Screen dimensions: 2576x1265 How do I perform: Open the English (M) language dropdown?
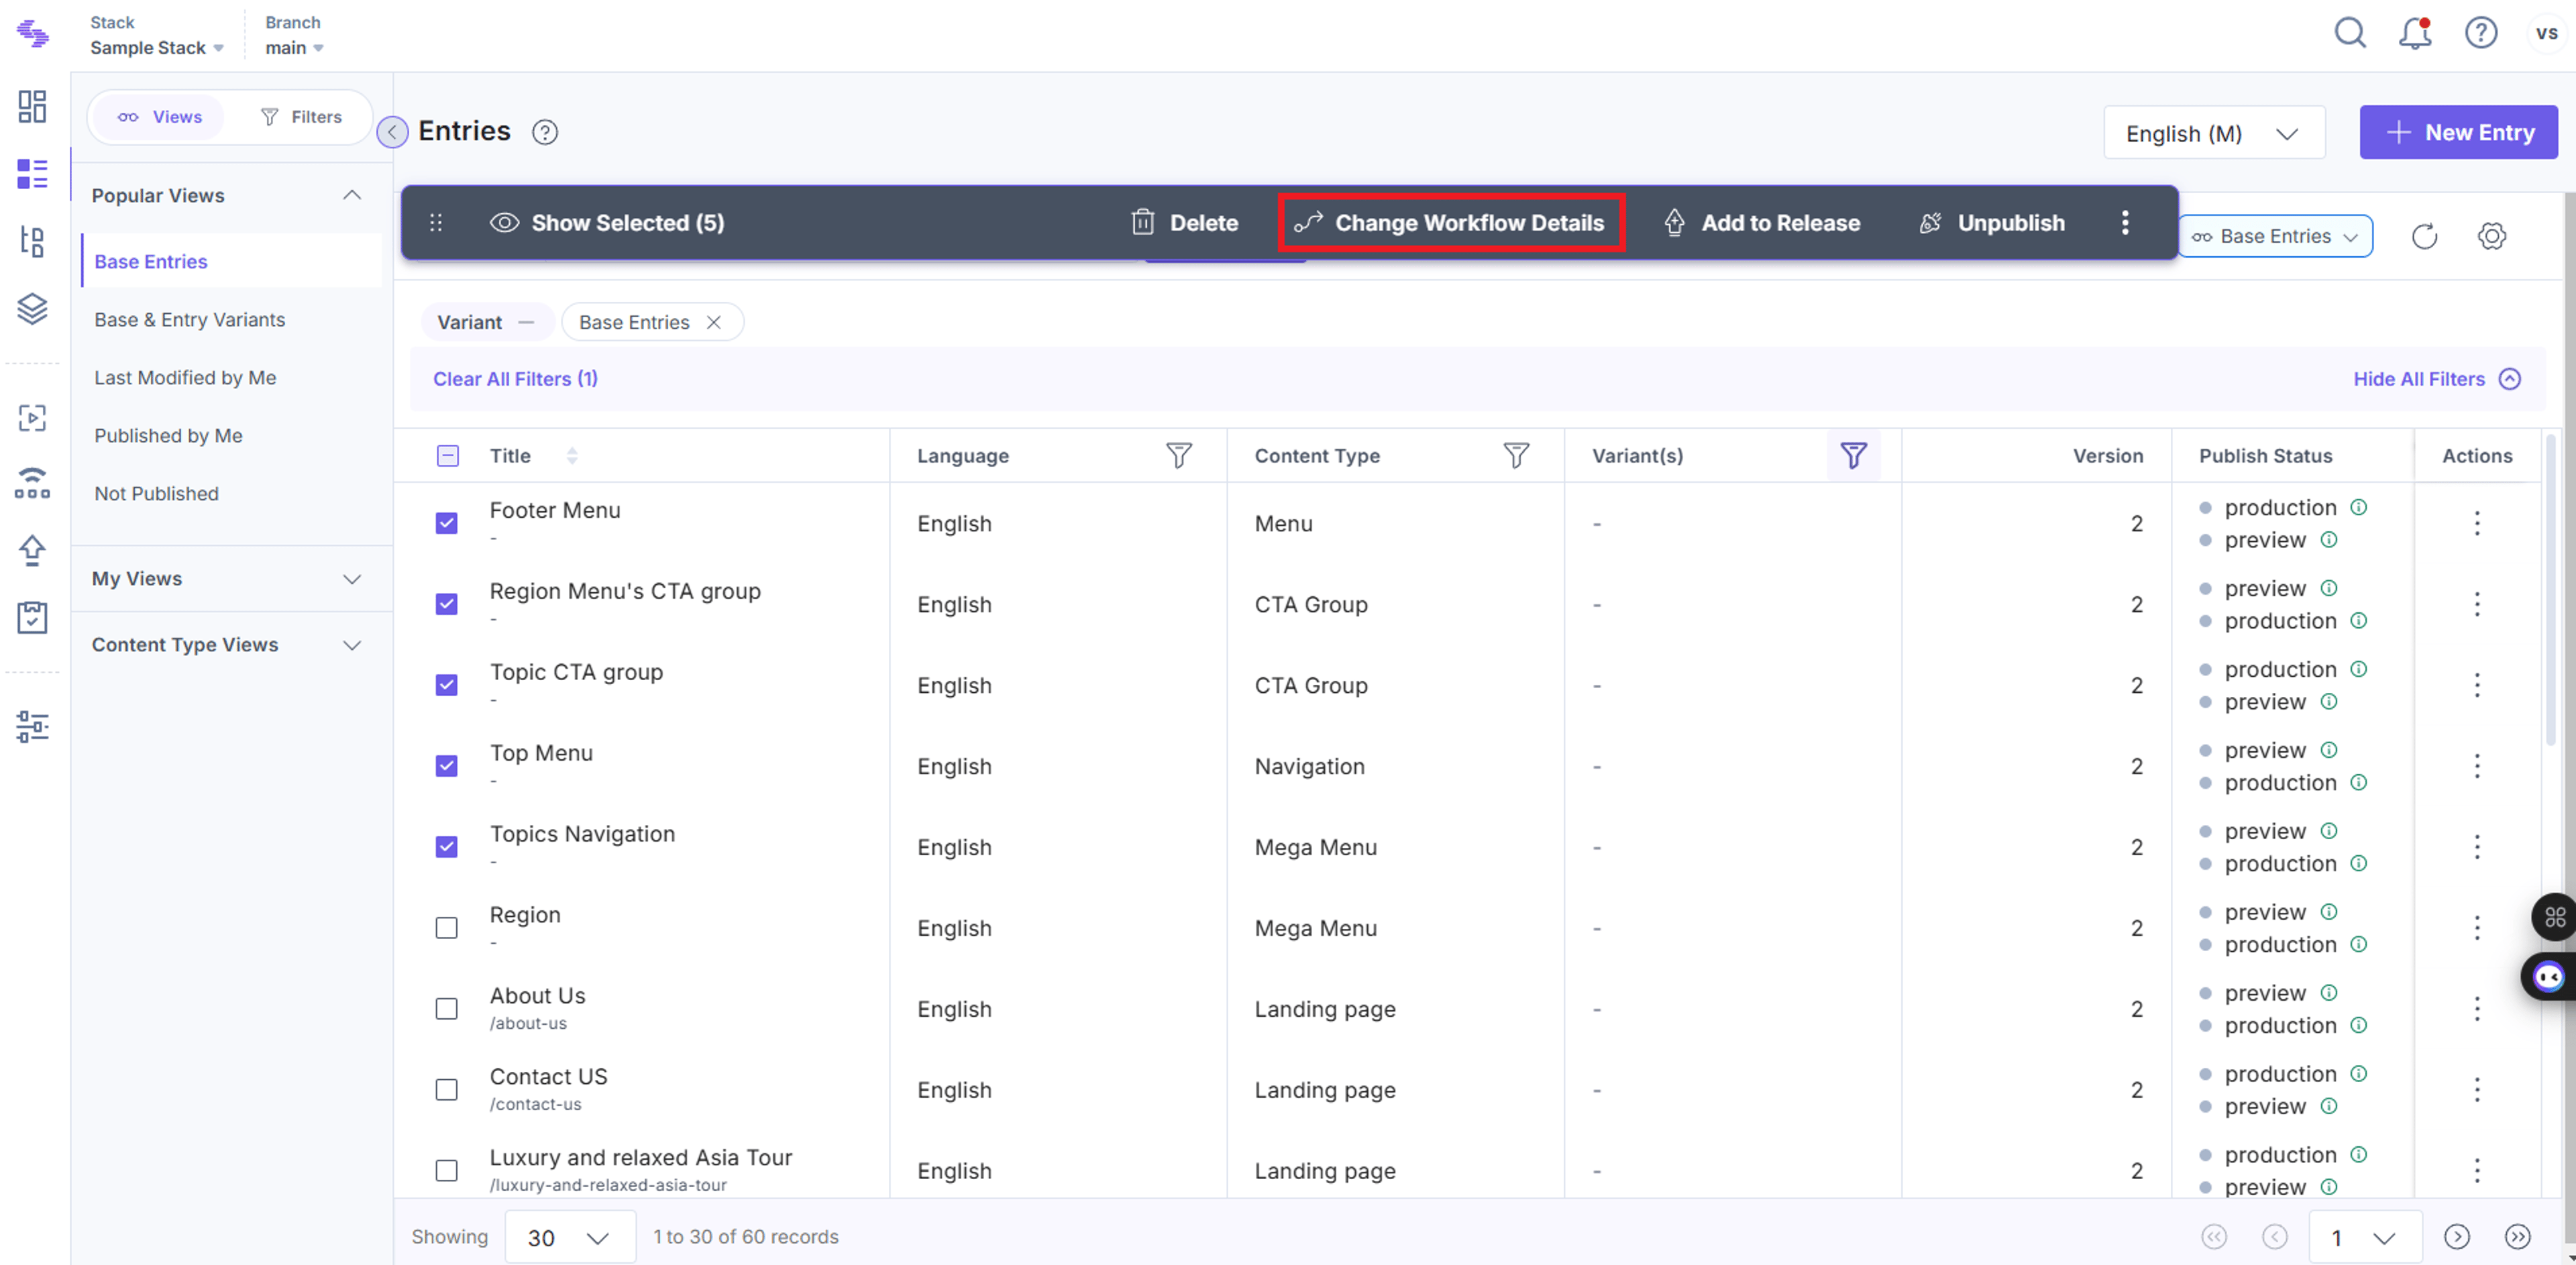coord(2214,133)
